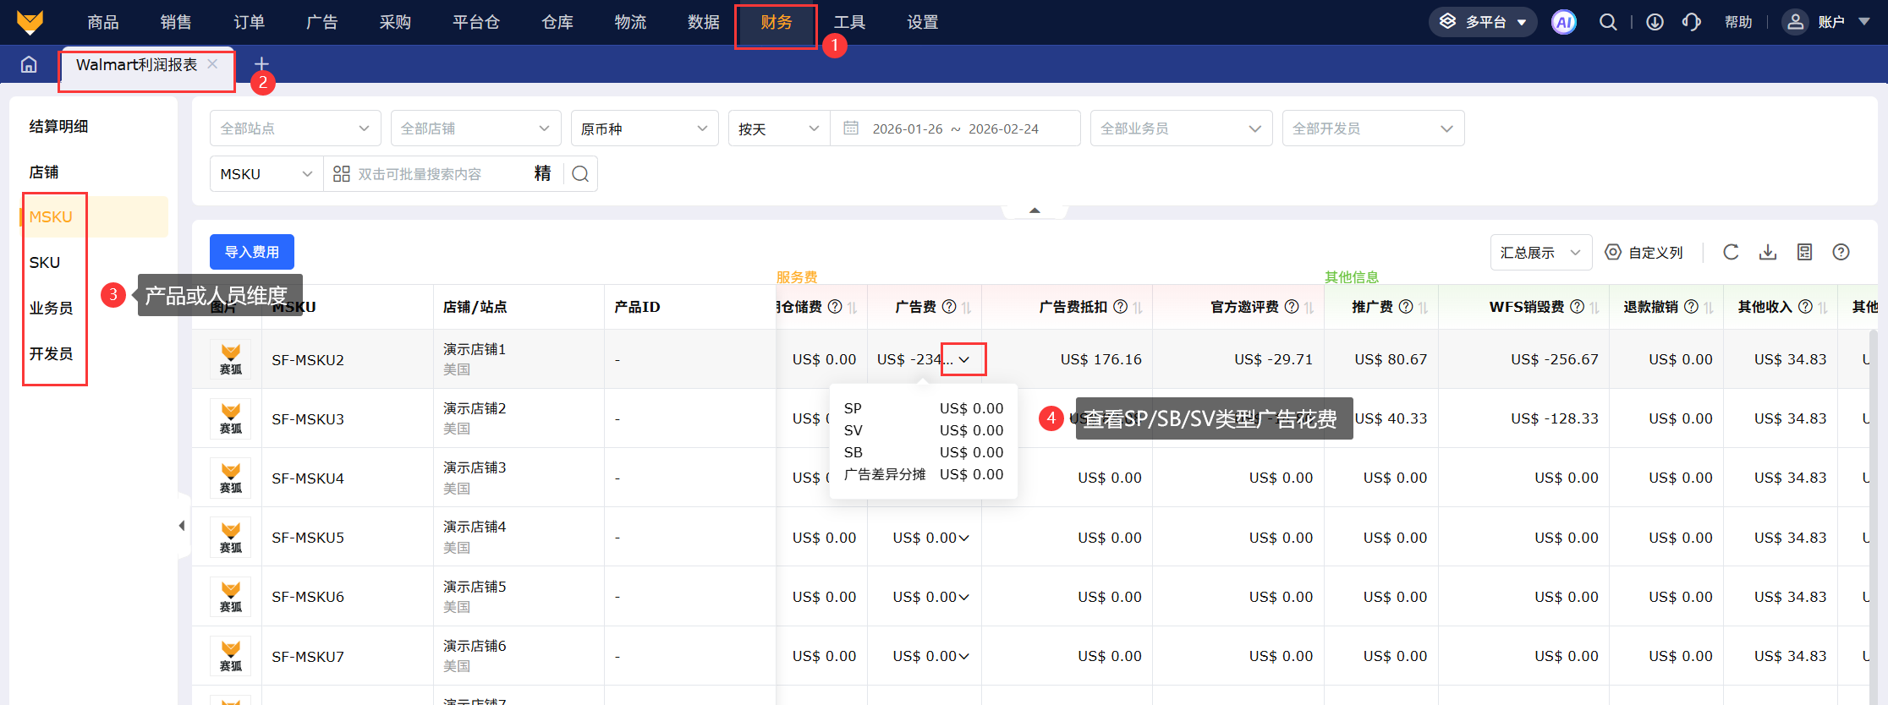Select SKU dimension in the sidebar

coord(45,263)
